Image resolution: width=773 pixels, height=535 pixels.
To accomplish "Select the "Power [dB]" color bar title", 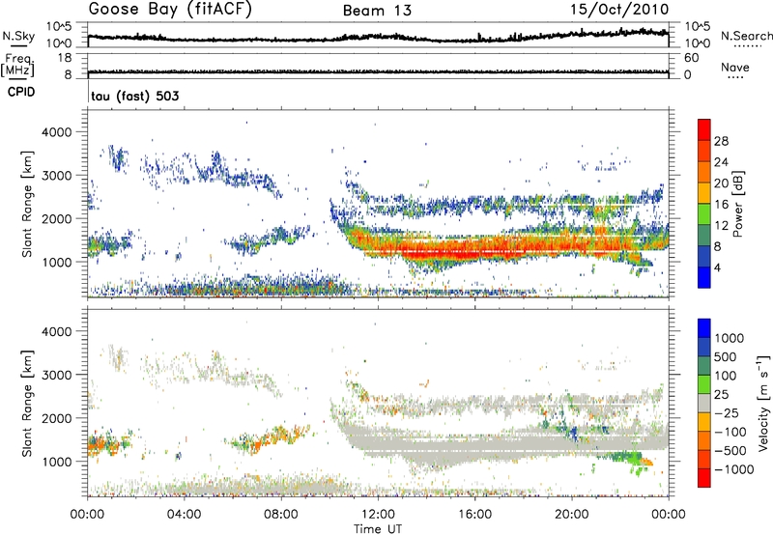I will [737, 204].
